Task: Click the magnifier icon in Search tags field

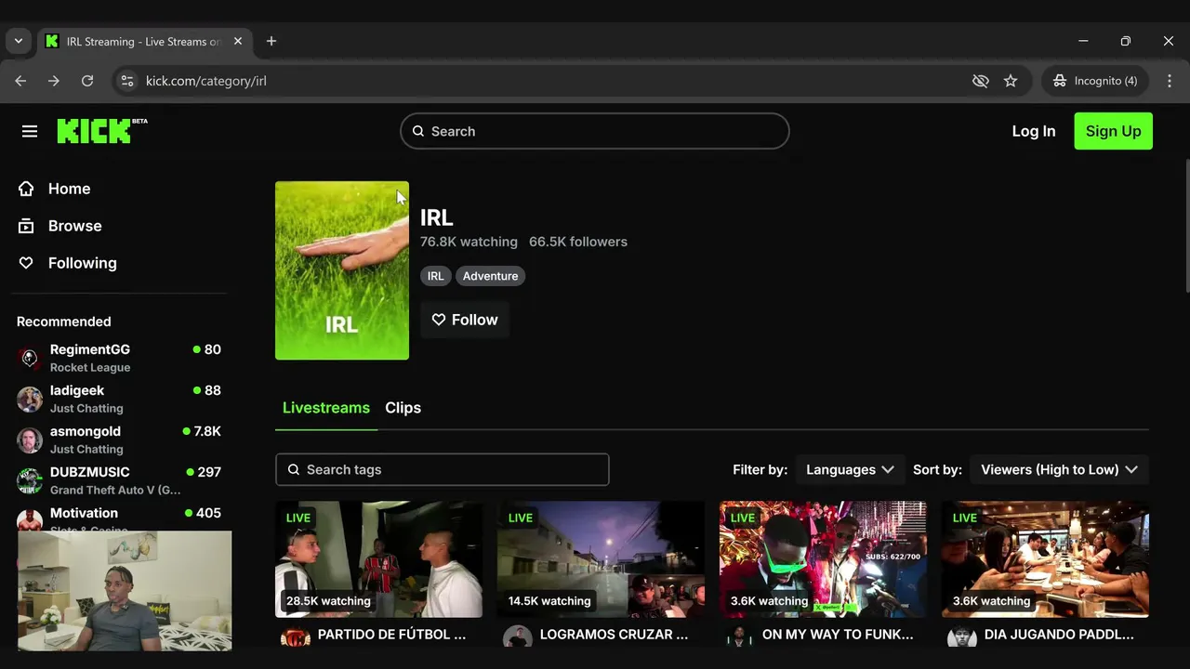Action: click(294, 469)
